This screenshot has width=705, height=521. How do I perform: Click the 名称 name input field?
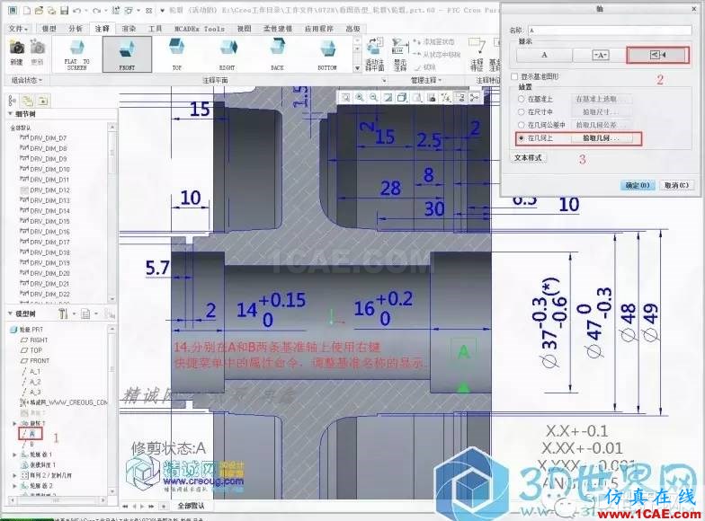[610, 31]
